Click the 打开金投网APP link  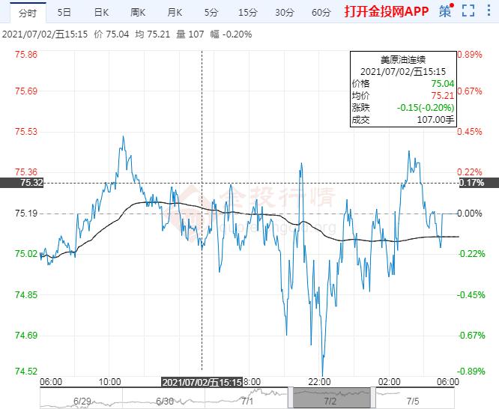coord(387,12)
